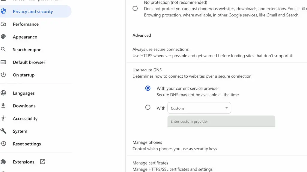Open Manage certificates settings
This screenshot has height=172, width=307.
(x=172, y=166)
